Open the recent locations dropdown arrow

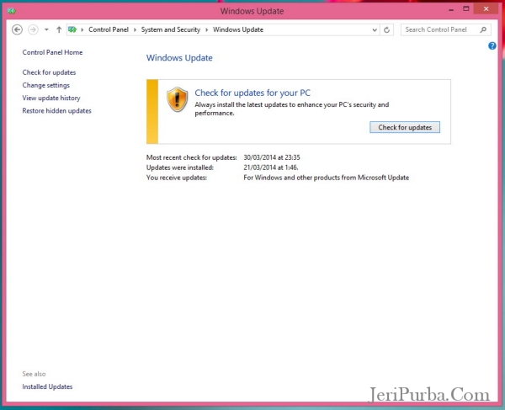pos(46,29)
